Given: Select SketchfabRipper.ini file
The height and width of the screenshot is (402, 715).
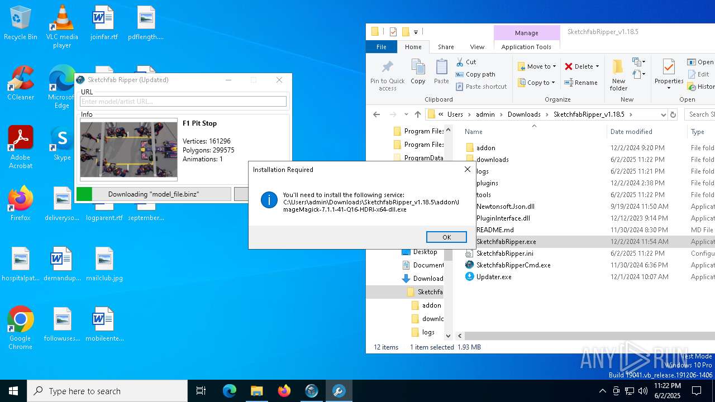Looking at the screenshot, I should [504, 253].
